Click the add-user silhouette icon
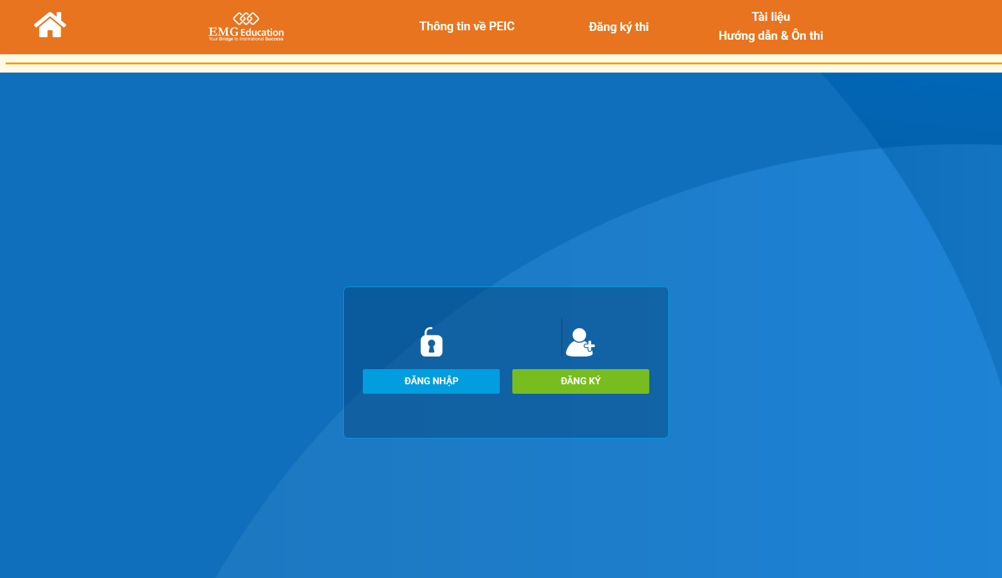This screenshot has width=1002, height=578. pyautogui.click(x=579, y=342)
